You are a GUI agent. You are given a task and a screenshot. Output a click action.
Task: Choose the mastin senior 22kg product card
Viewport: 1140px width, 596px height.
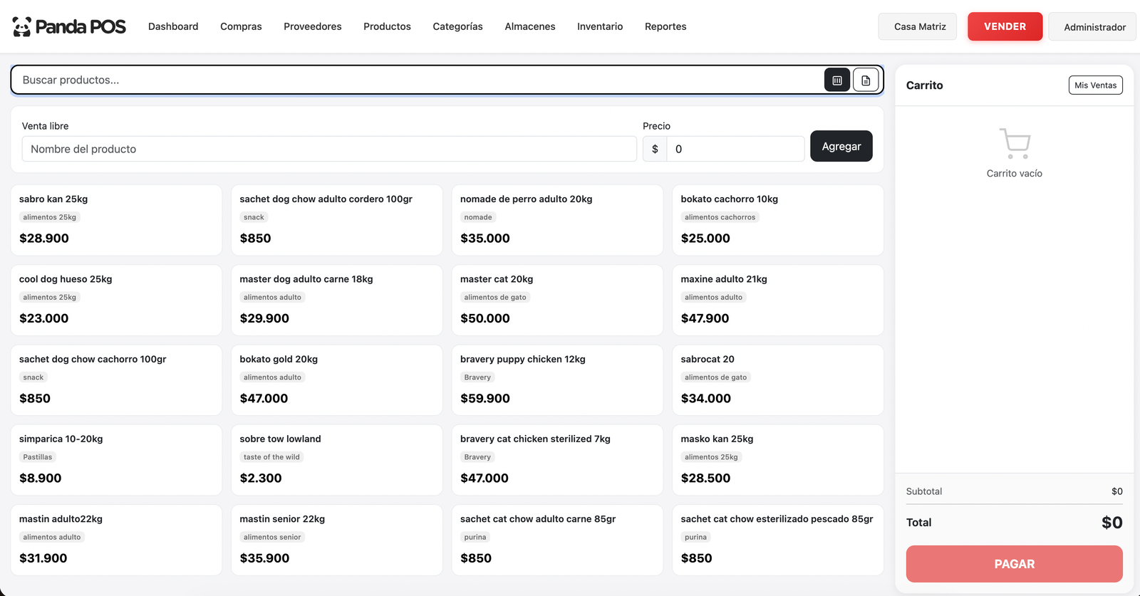(336, 540)
